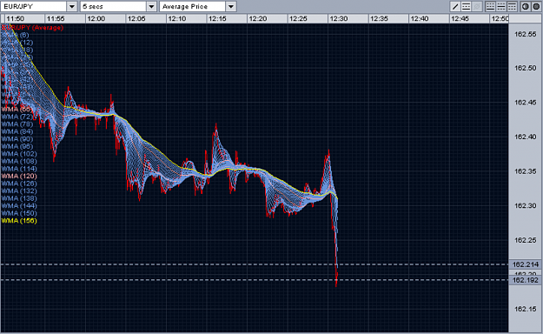
Task: Click the 162.55 price axis label
Action: [x=526, y=34]
